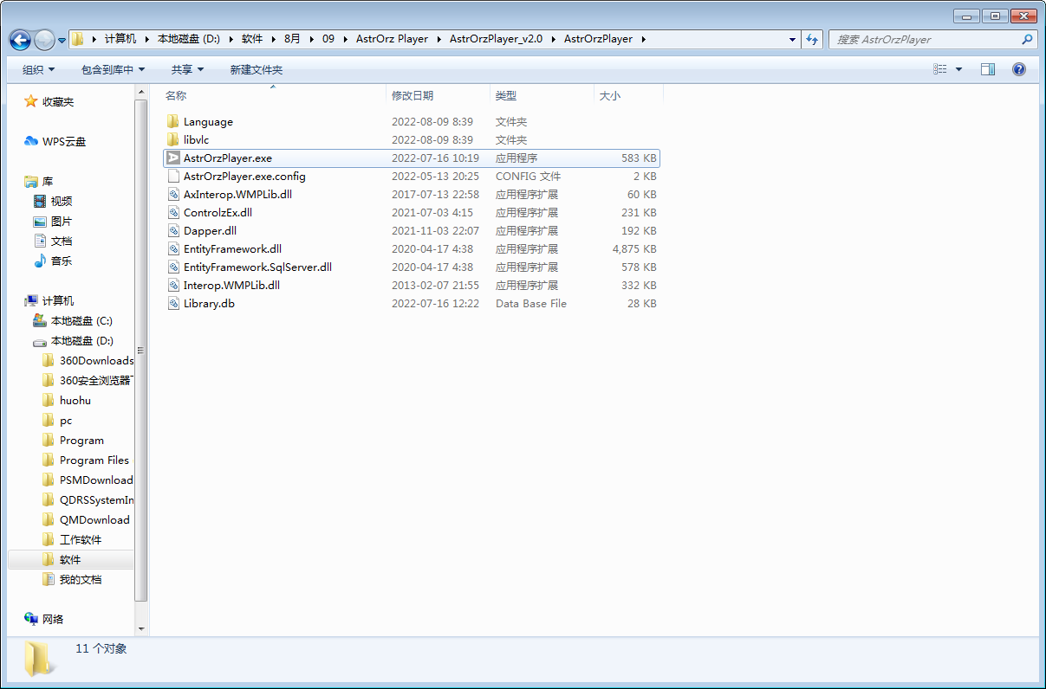This screenshot has height=689, width=1046.
Task: Toggle the preview pane icon
Action: pyautogui.click(x=988, y=69)
